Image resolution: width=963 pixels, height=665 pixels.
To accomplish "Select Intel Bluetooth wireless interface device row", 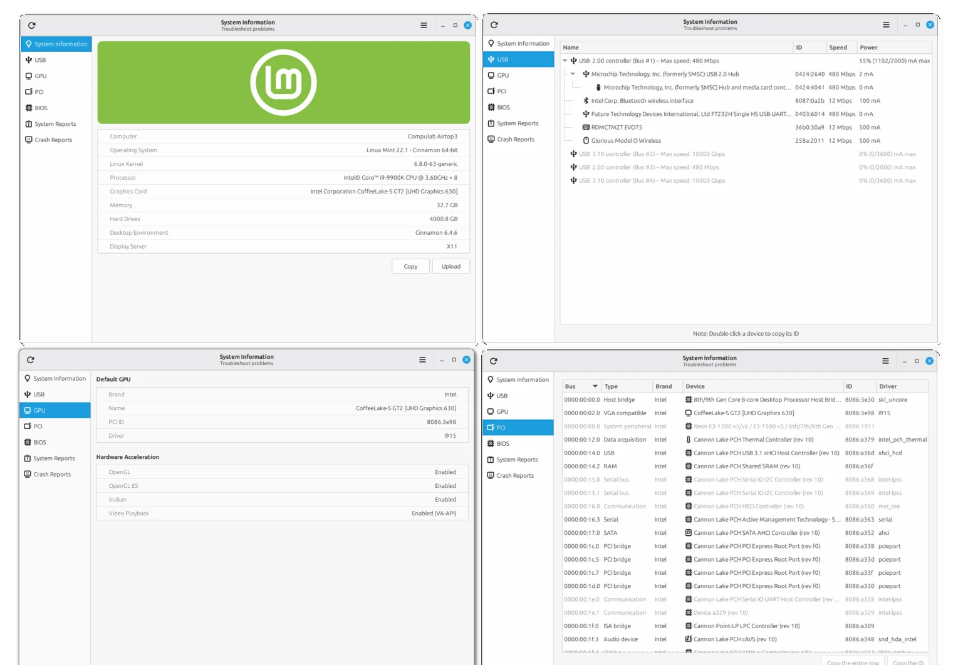I will (642, 101).
